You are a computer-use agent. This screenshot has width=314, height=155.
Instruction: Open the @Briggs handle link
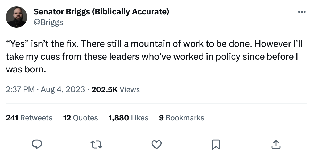tap(48, 22)
